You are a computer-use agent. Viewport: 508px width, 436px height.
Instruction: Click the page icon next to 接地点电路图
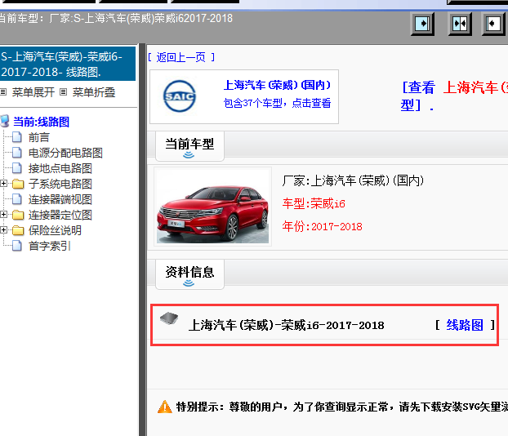click(17, 168)
